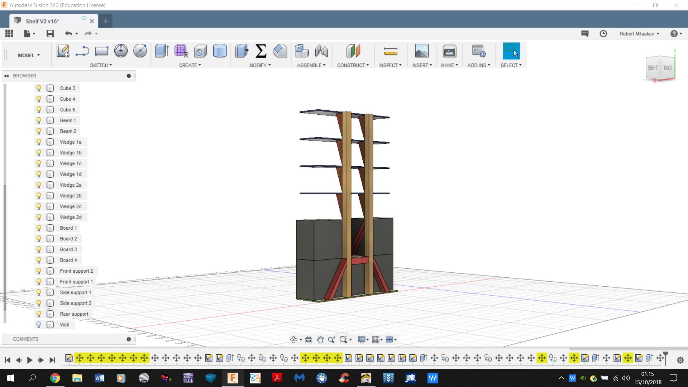Image resolution: width=688 pixels, height=387 pixels.
Task: Open a new design tab with plus
Action: [x=105, y=21]
